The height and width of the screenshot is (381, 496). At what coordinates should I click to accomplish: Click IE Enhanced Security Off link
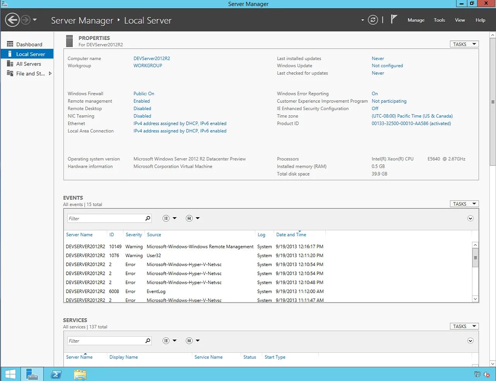pos(375,109)
